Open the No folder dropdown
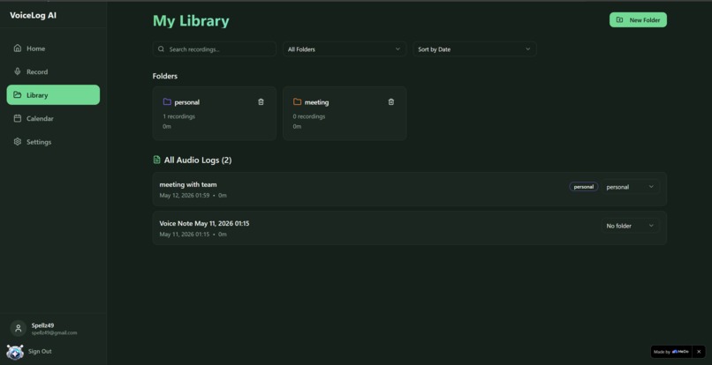 (x=630, y=226)
